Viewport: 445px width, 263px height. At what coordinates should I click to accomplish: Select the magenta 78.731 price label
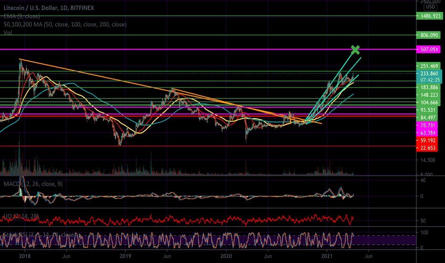pos(427,125)
